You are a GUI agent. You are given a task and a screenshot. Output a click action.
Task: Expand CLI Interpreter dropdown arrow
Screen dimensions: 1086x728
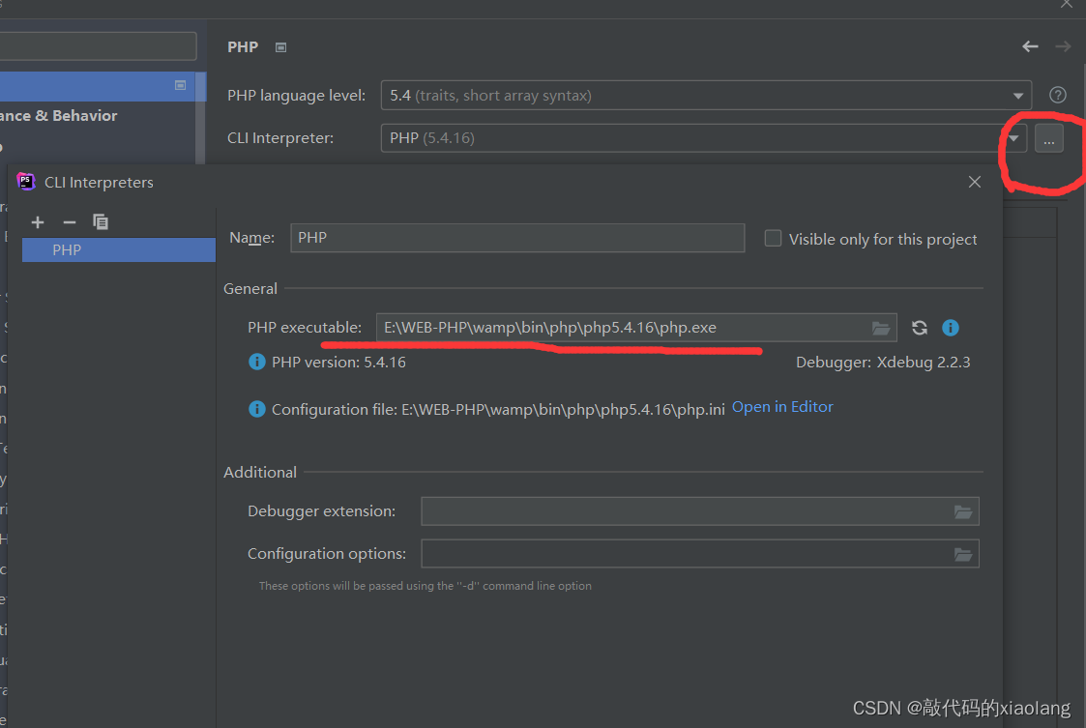pos(1013,138)
